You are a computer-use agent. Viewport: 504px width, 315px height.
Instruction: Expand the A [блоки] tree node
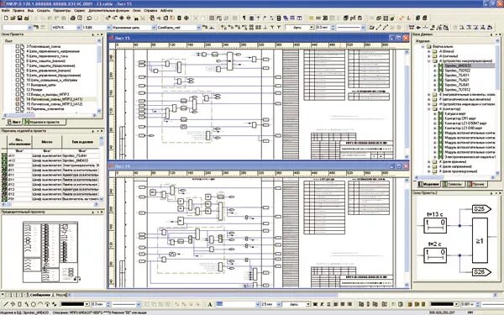click(x=428, y=51)
